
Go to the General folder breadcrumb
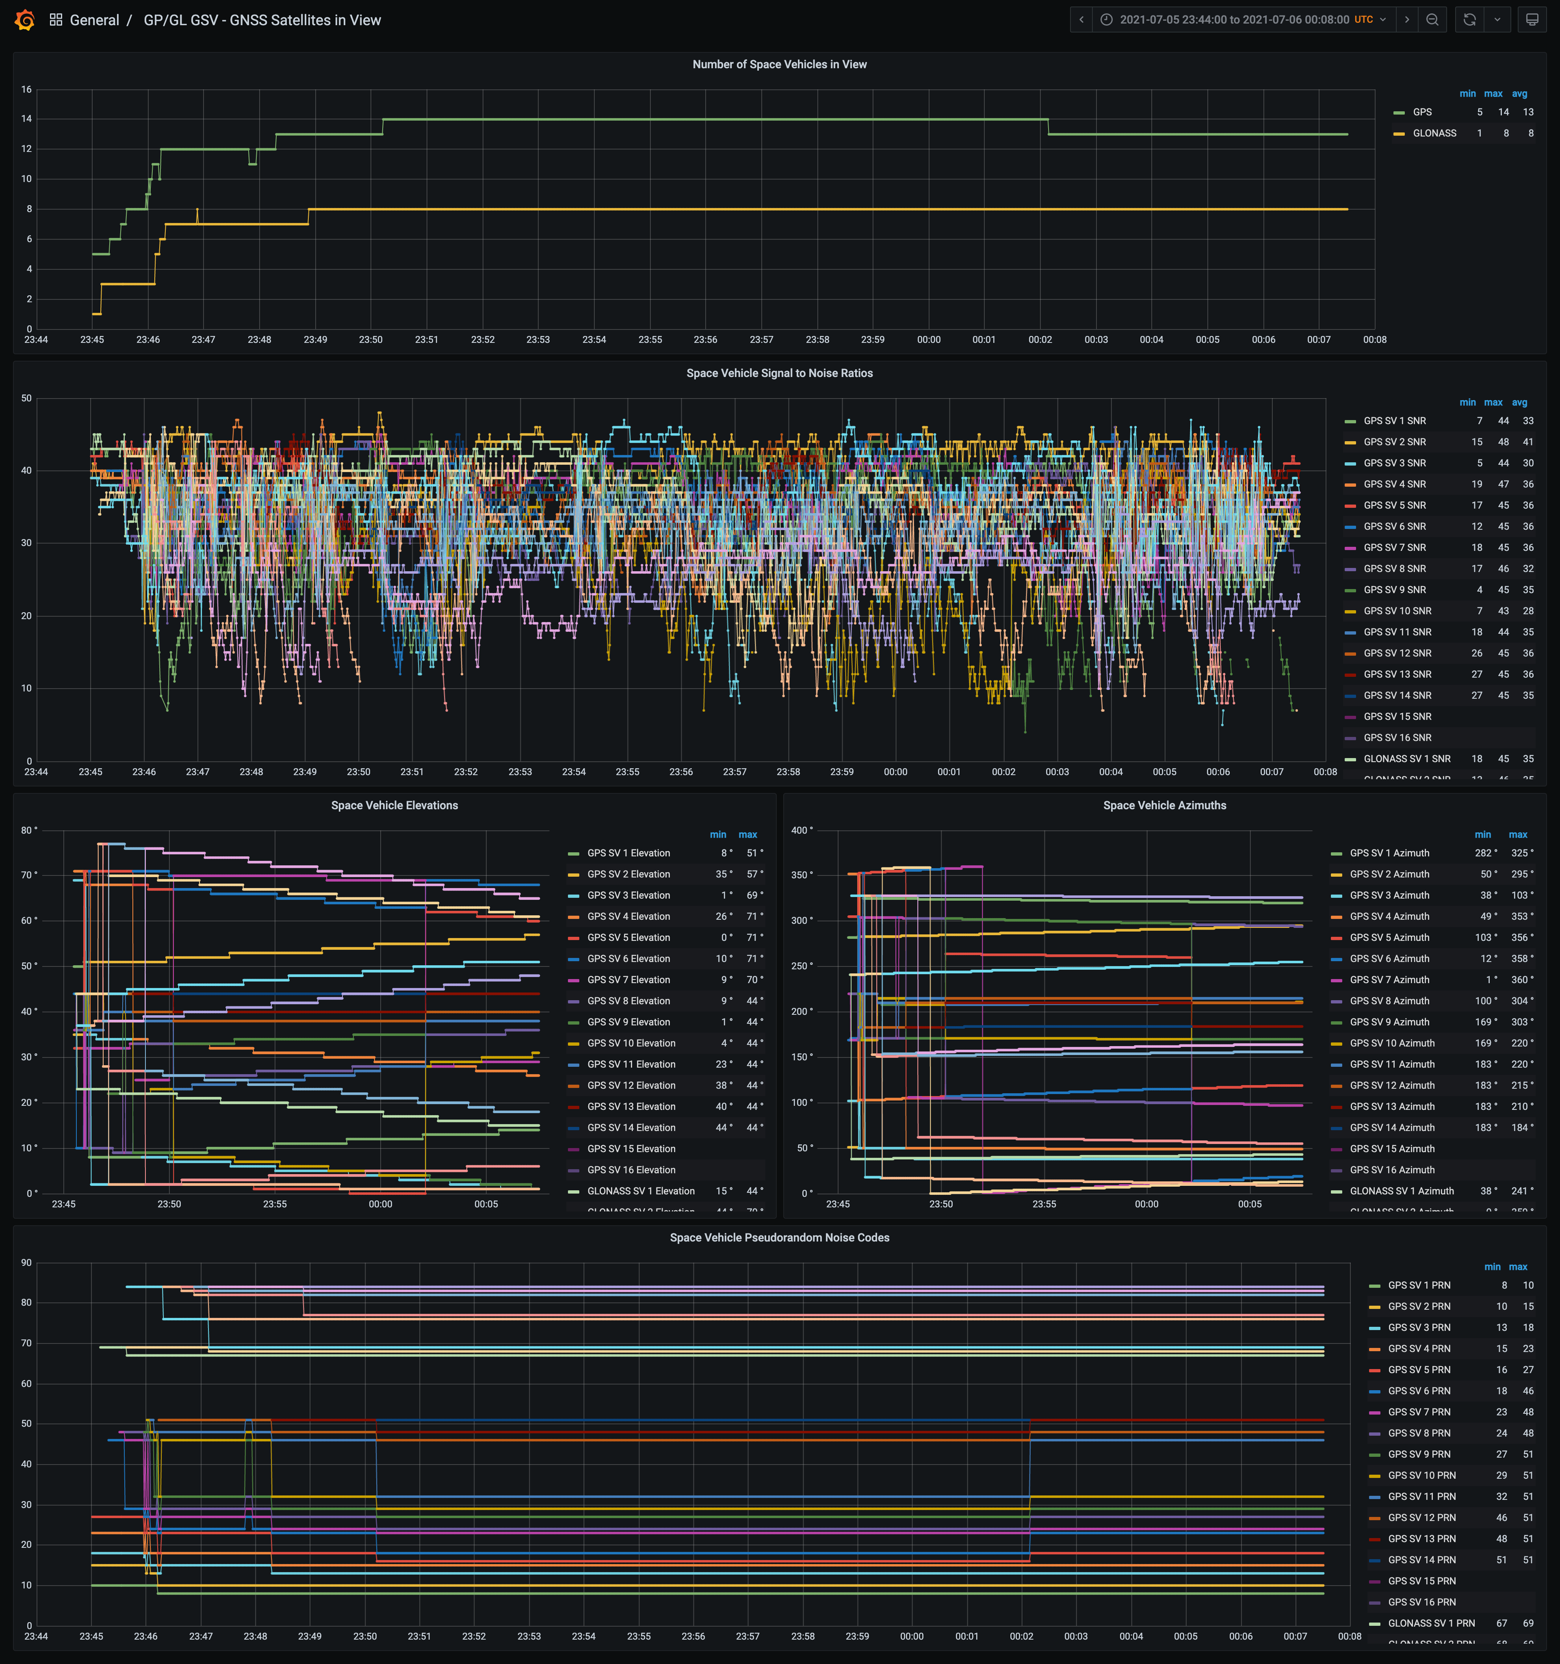click(x=94, y=20)
